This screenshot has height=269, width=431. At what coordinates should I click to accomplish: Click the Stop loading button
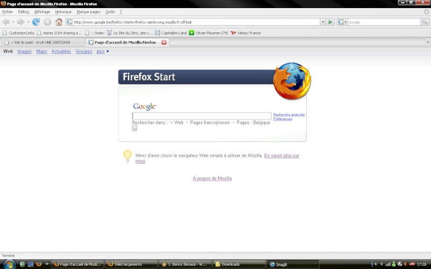tap(47, 22)
